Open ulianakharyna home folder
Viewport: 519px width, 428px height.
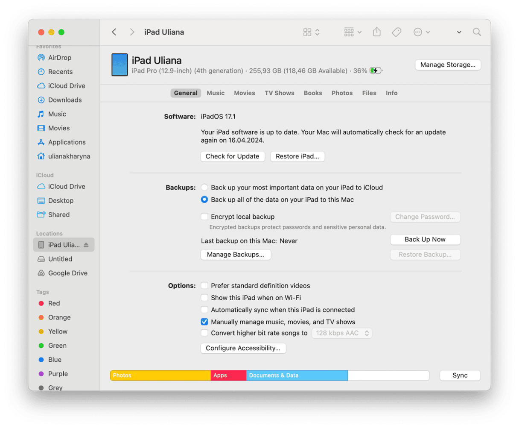click(69, 156)
